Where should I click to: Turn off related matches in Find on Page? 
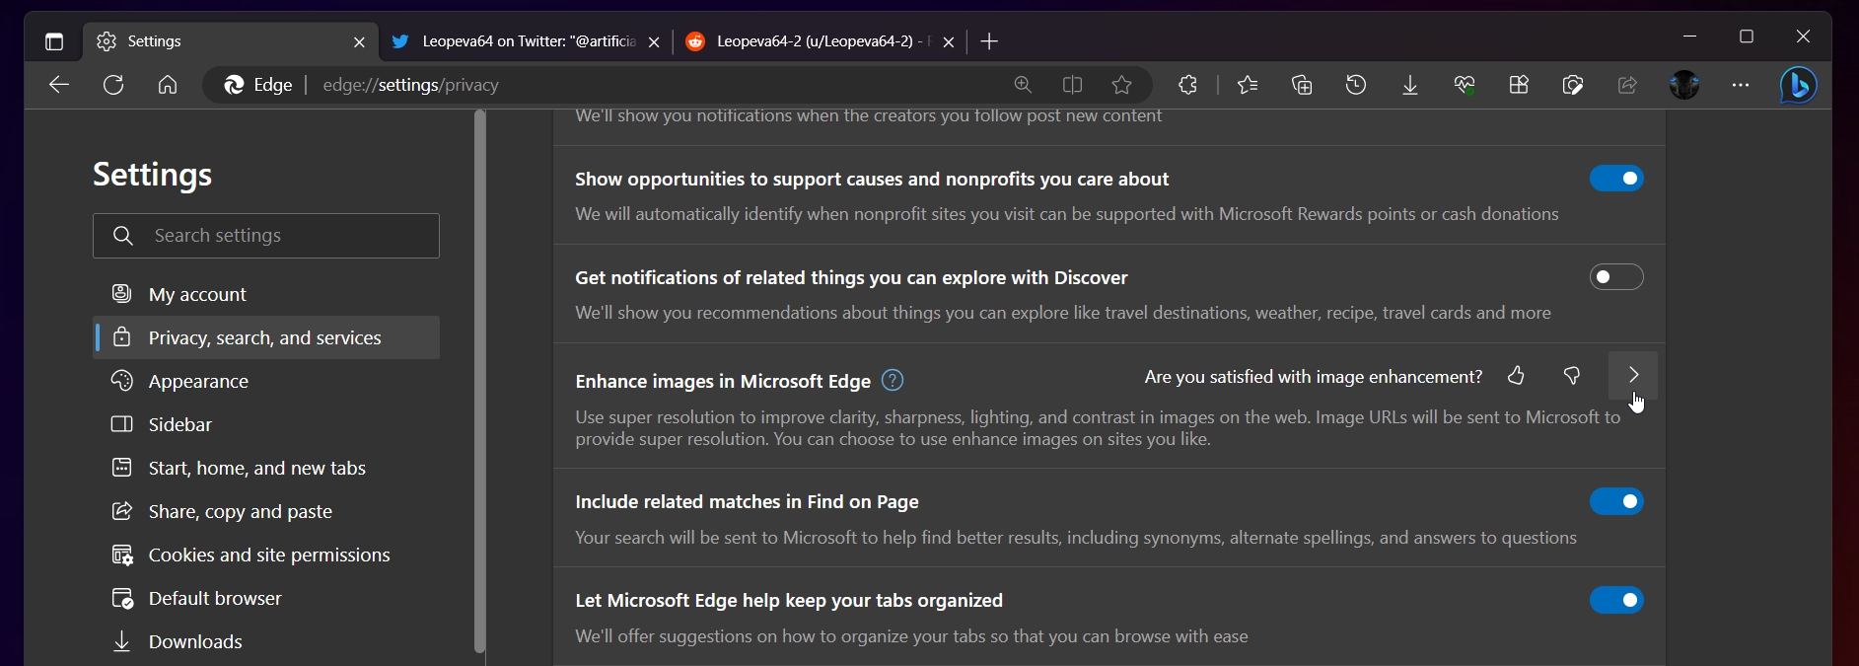(x=1616, y=501)
